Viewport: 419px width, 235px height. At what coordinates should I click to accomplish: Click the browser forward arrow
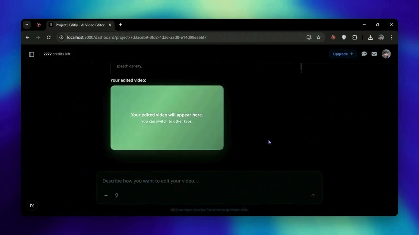coord(38,38)
